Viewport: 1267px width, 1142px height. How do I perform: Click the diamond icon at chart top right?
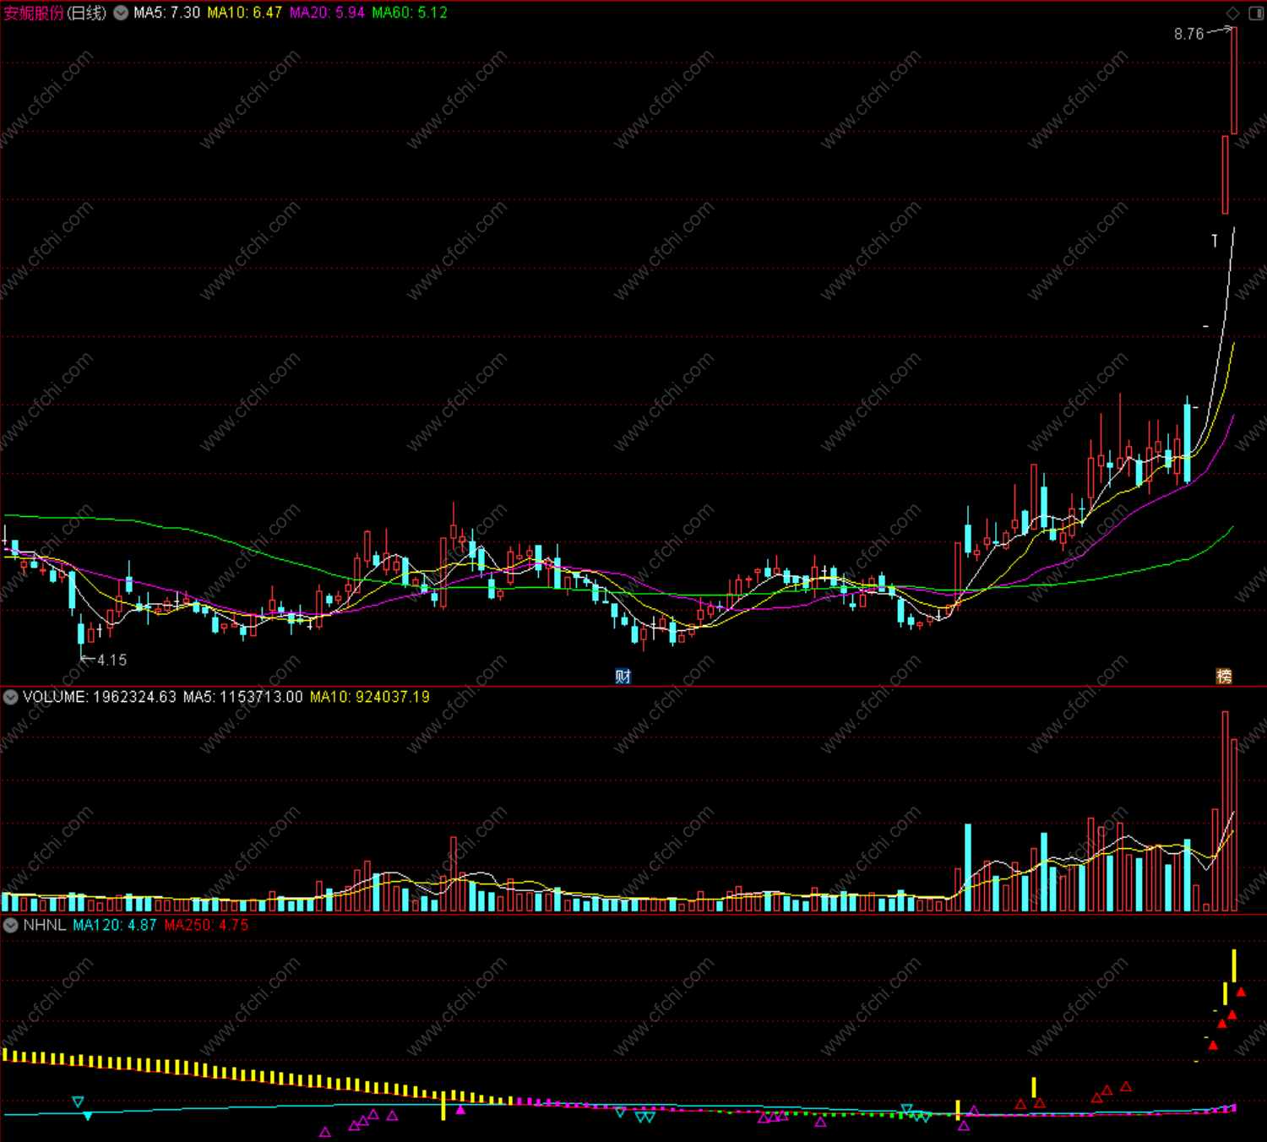coord(1232,12)
